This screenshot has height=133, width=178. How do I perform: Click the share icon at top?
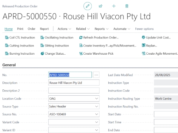click(100, 6)
